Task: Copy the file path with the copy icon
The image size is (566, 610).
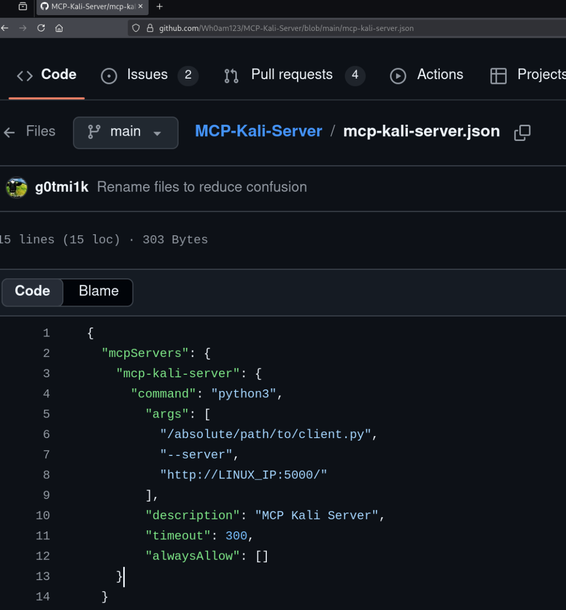Action: coord(522,133)
